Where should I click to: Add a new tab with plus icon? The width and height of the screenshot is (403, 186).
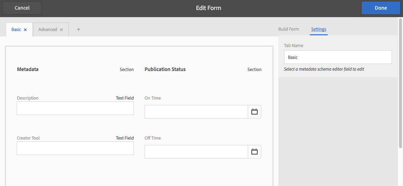(x=79, y=29)
